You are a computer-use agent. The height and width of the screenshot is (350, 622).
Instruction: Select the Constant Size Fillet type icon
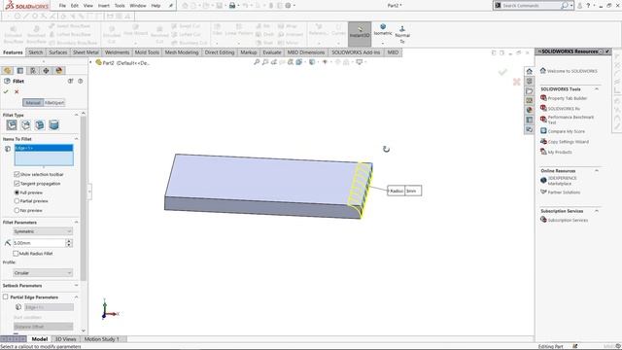point(12,125)
